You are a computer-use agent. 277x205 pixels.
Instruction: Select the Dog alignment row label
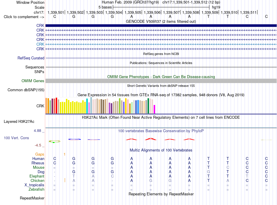41,172
